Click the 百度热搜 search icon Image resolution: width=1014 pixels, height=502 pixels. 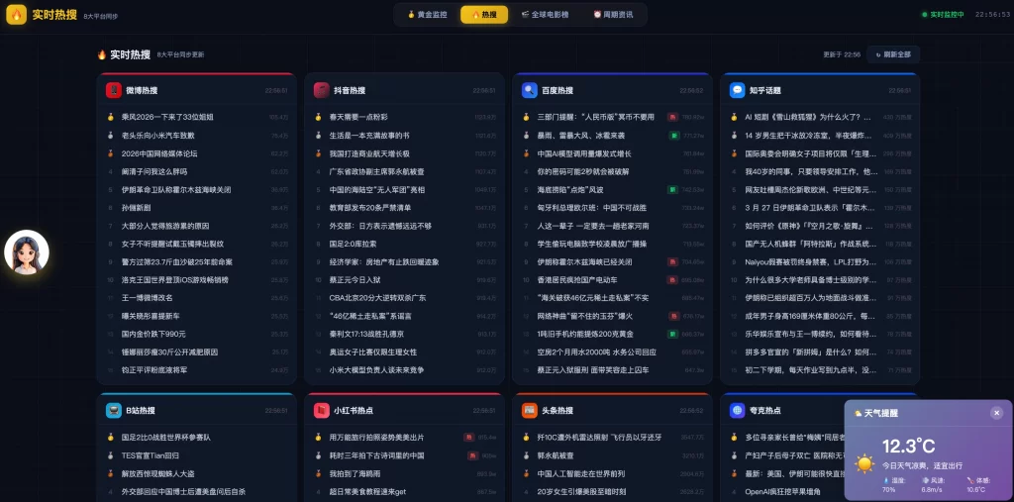pyautogui.click(x=530, y=90)
